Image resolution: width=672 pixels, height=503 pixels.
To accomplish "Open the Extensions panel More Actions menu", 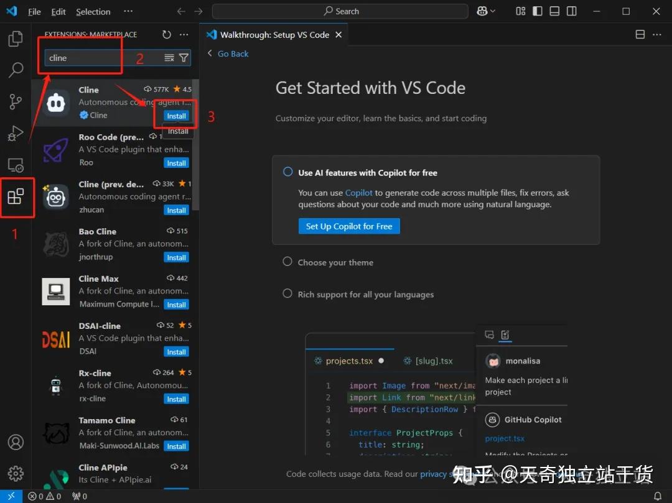I will click(x=184, y=35).
